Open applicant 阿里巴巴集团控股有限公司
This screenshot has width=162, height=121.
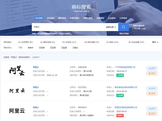[126, 107]
